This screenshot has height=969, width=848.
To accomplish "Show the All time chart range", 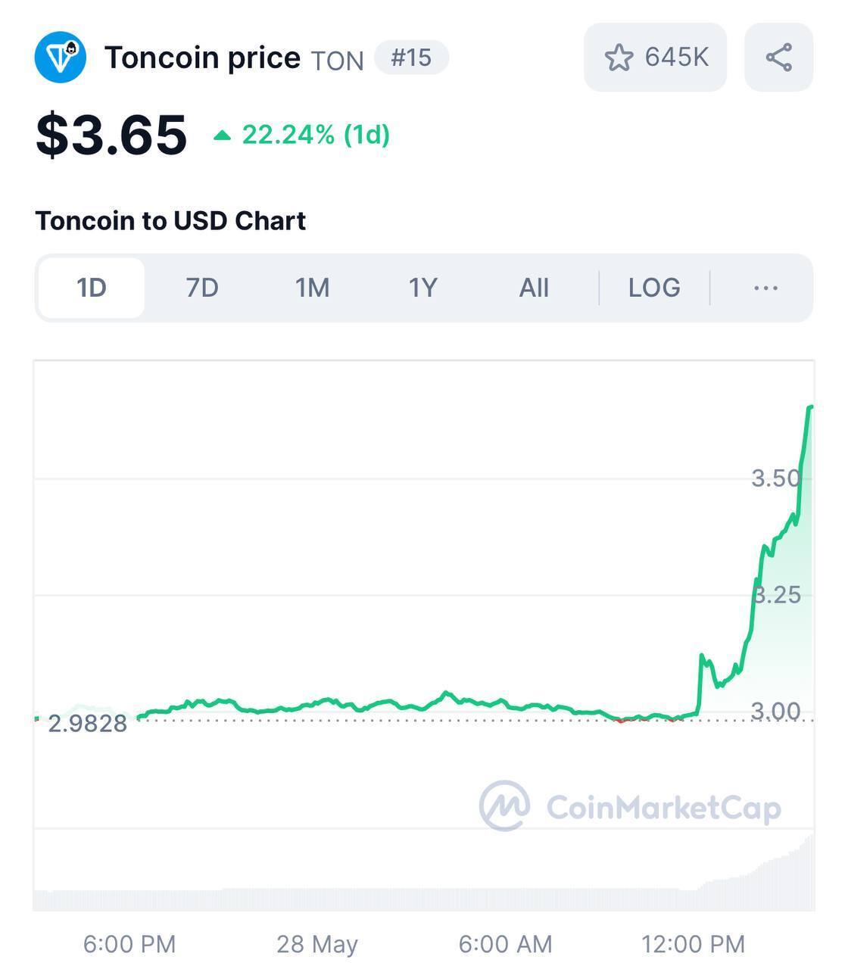I will click(x=534, y=288).
